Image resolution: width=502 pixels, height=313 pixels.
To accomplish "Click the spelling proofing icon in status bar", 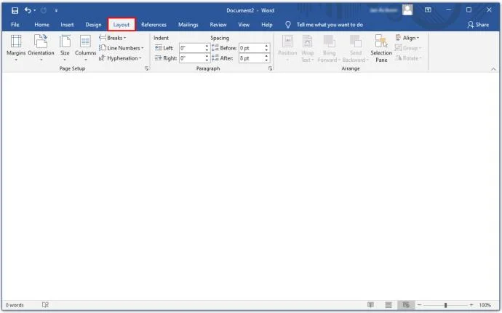I will [x=45, y=305].
